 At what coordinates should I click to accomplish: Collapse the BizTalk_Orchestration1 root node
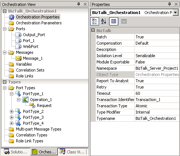point(4,11)
